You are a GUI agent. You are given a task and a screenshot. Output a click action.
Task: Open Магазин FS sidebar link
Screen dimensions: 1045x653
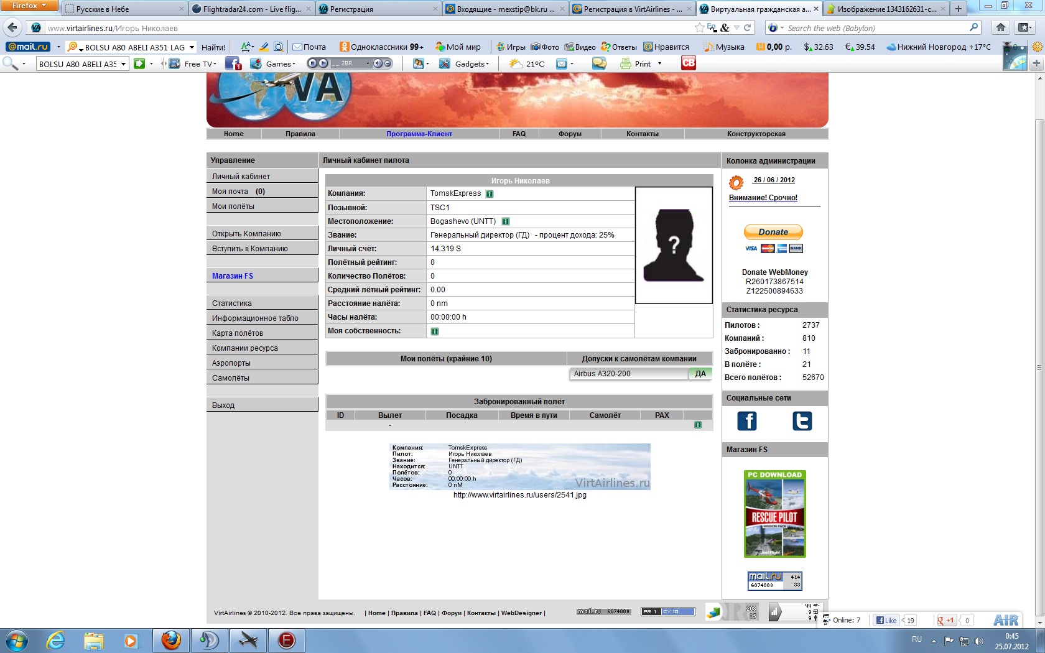tap(262, 276)
